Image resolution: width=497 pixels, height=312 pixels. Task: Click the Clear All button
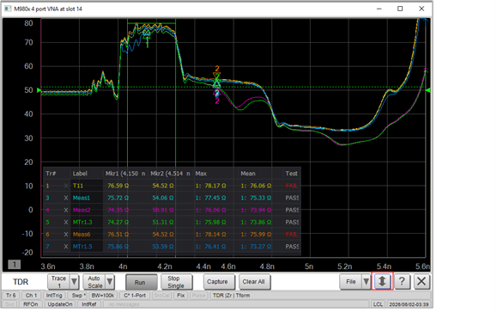coord(254,282)
